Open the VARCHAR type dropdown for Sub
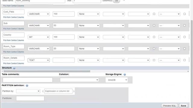Viewport: 193px width, 108px height. [x=39, y=25]
